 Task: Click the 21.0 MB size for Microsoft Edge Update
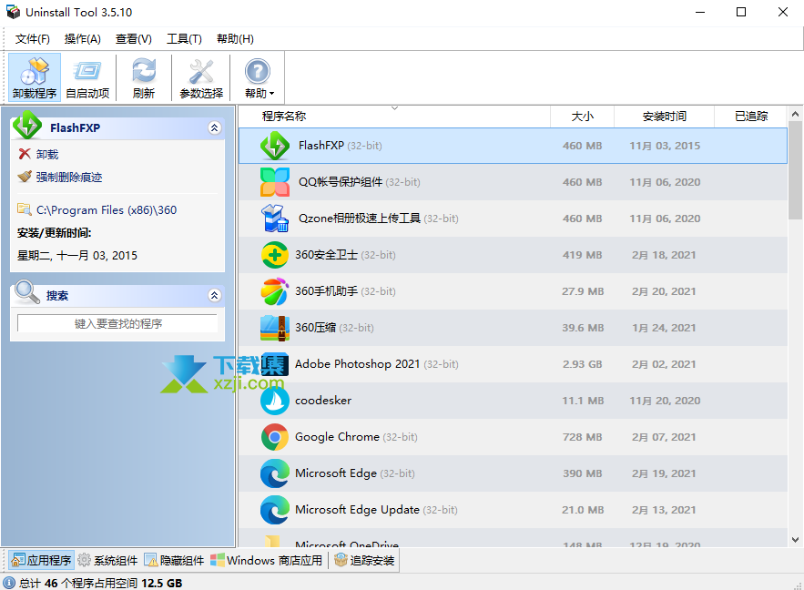click(x=583, y=510)
